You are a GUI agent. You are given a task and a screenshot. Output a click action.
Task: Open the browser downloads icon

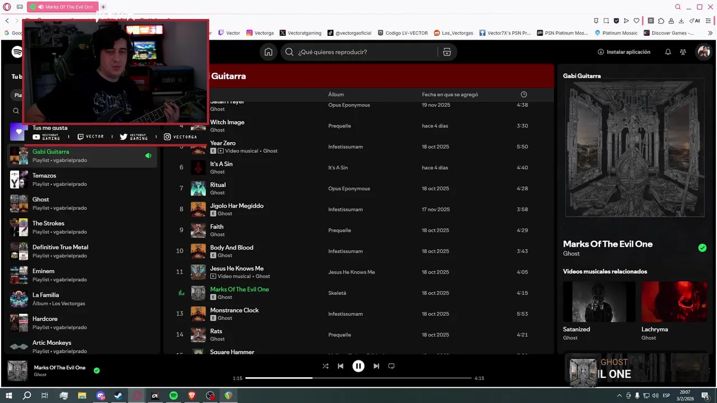[x=681, y=21]
